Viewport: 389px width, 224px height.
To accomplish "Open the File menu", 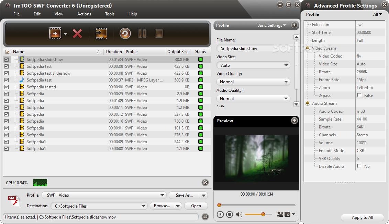I will [x=16, y=14].
